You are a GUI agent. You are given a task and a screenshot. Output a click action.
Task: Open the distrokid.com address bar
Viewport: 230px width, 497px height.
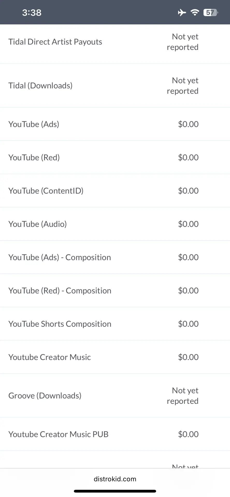[115, 479]
